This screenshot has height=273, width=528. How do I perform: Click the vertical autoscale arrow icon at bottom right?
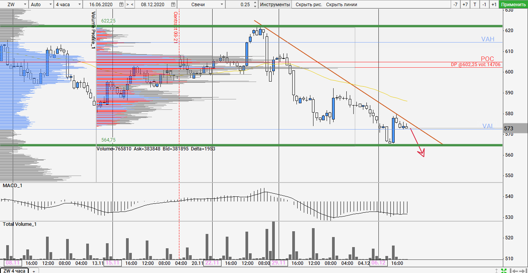point(497,271)
